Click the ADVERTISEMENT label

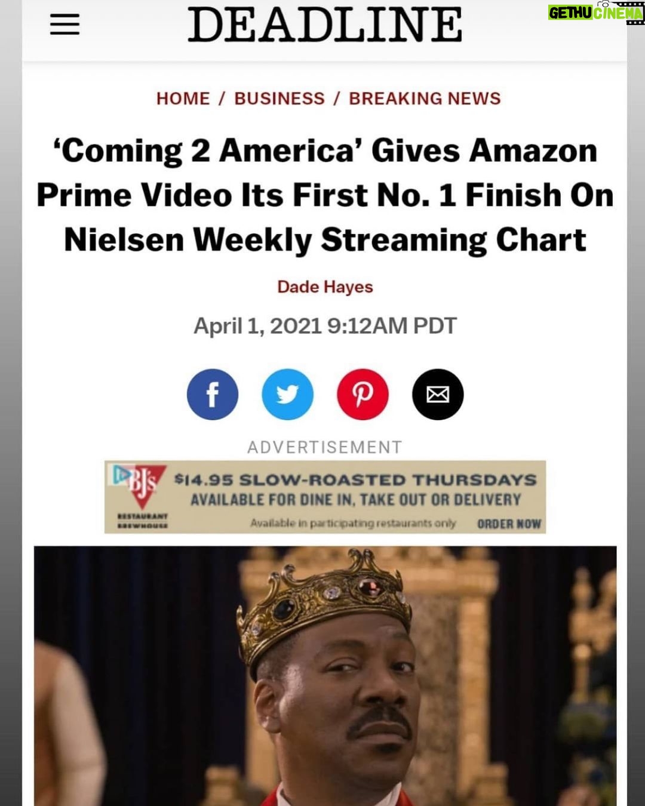325,447
